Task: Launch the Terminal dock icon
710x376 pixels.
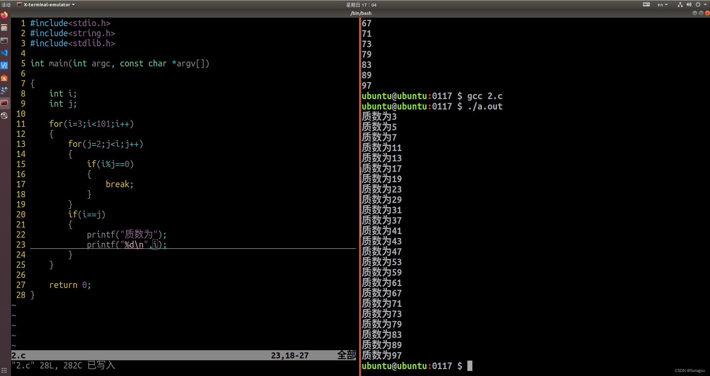Action: point(4,40)
